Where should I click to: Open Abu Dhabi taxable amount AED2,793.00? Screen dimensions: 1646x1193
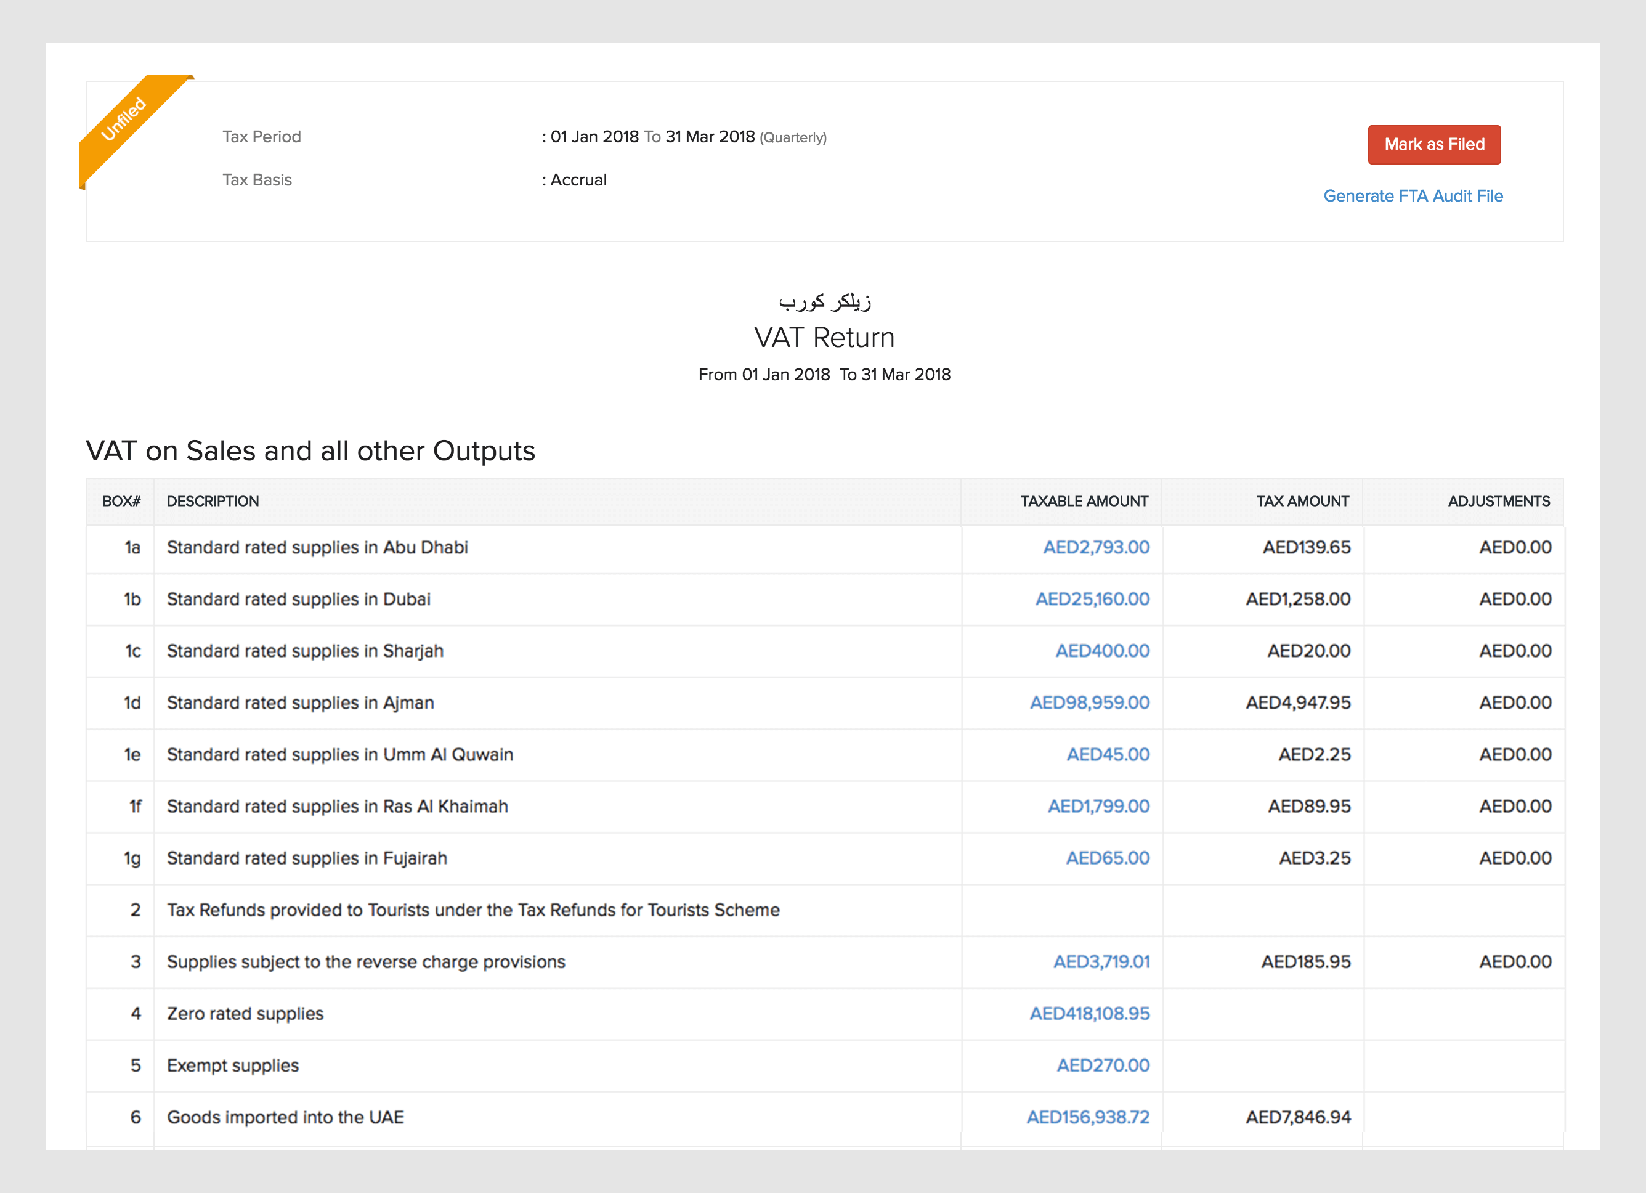[x=1095, y=547]
